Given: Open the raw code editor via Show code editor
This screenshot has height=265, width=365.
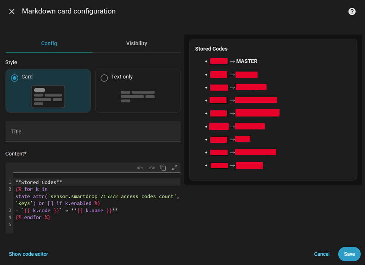Looking at the screenshot, I should pos(28,254).
